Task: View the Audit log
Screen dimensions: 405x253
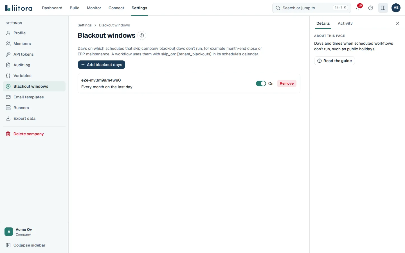Action: (x=34, y=65)
